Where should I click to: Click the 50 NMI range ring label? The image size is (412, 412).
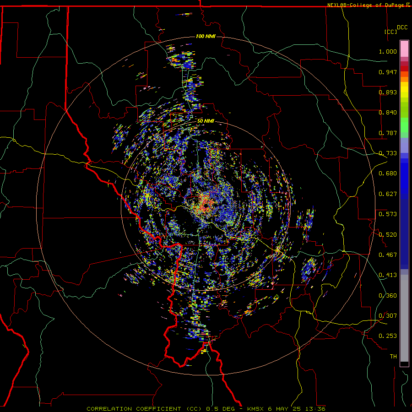[206, 121]
